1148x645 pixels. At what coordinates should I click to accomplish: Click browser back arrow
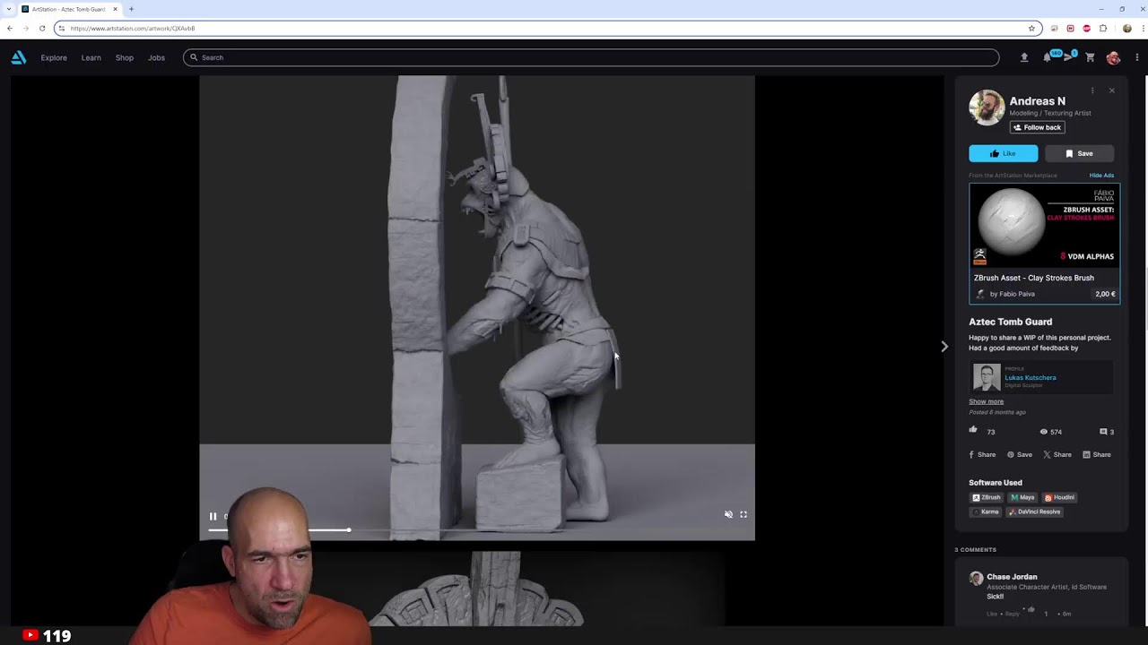[x=9, y=28]
